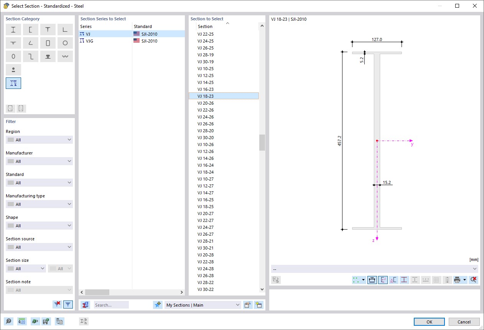Open the Manufacturer filter dropdown

39,161
